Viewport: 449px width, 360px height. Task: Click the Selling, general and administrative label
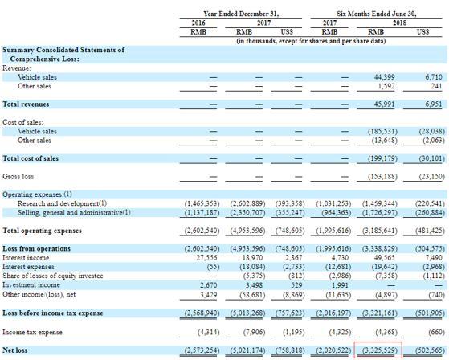[74, 212]
